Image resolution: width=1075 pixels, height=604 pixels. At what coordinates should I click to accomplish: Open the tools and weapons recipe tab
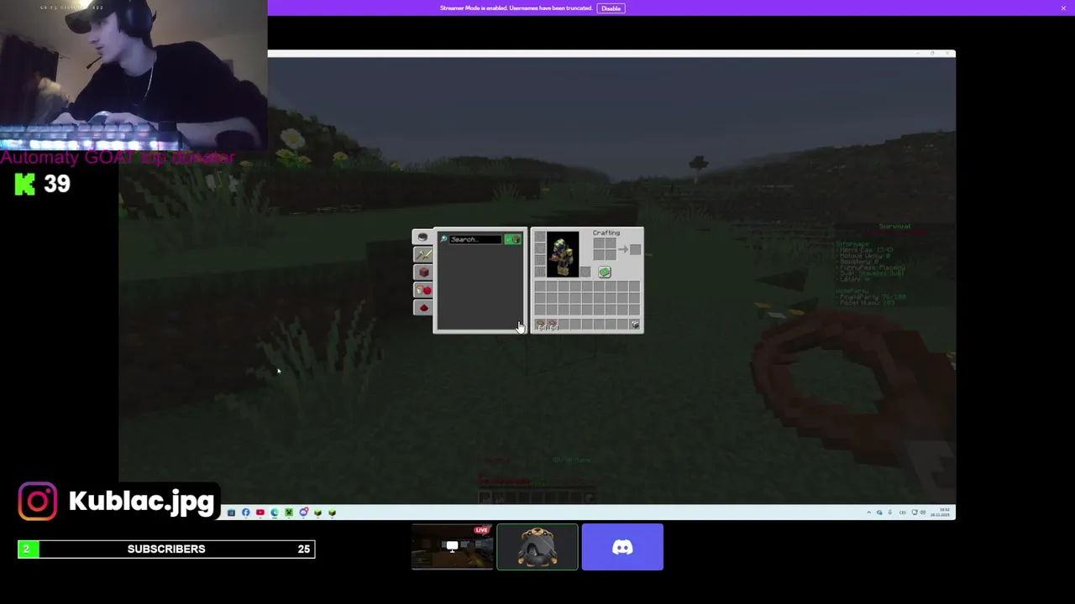[423, 254]
